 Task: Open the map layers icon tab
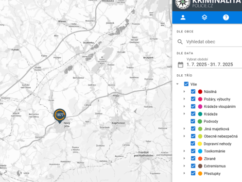coord(205,17)
